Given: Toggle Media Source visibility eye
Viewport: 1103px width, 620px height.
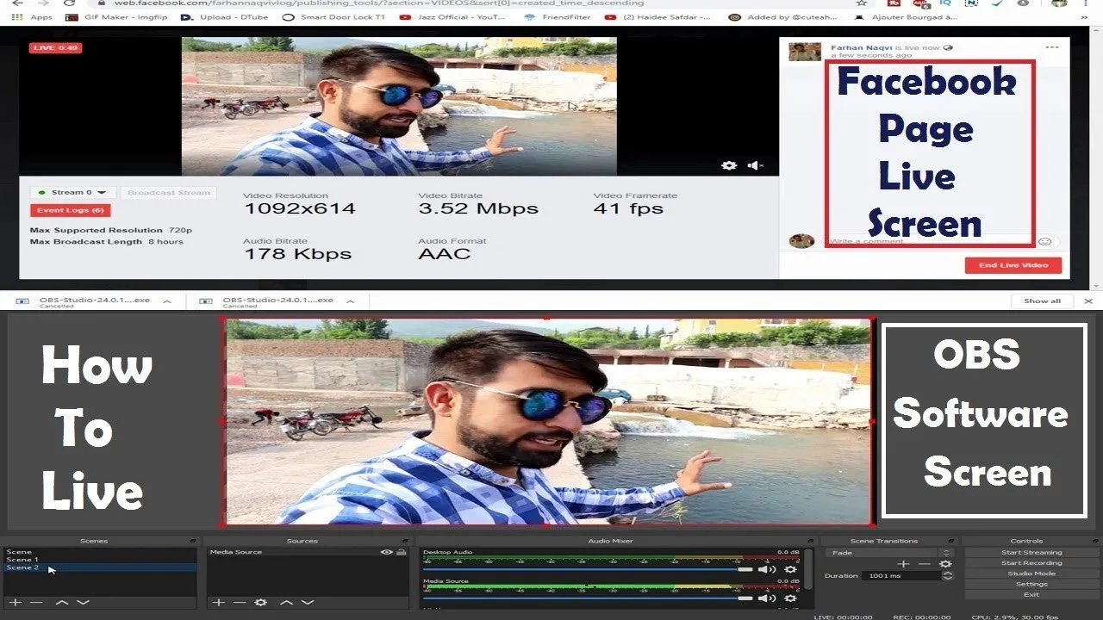Looking at the screenshot, I should point(387,552).
